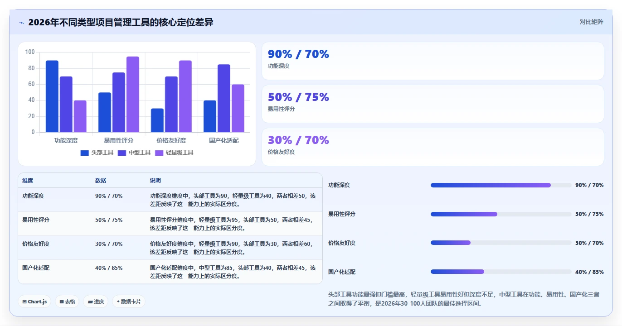Click the 表格 tag

pyautogui.click(x=67, y=302)
